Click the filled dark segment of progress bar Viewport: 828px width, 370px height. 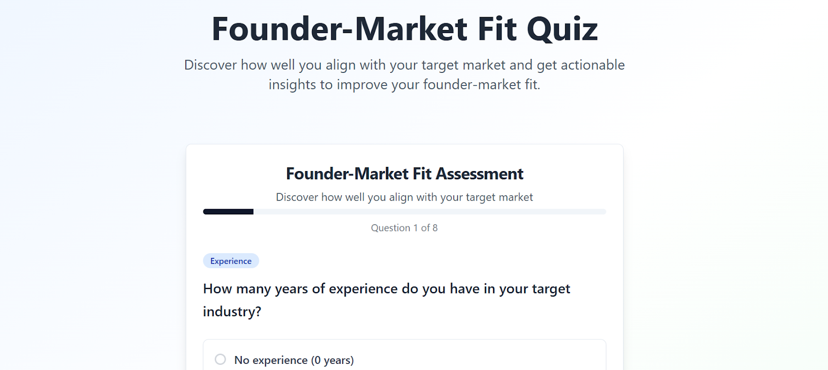tap(228, 211)
